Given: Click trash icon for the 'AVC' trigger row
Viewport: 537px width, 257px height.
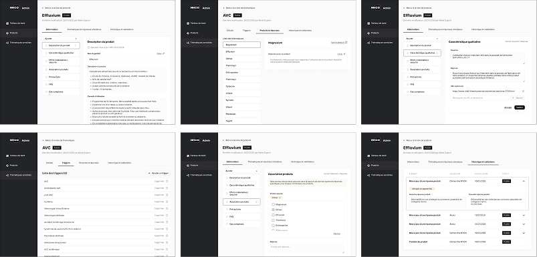Looking at the screenshot, I should point(167,181).
